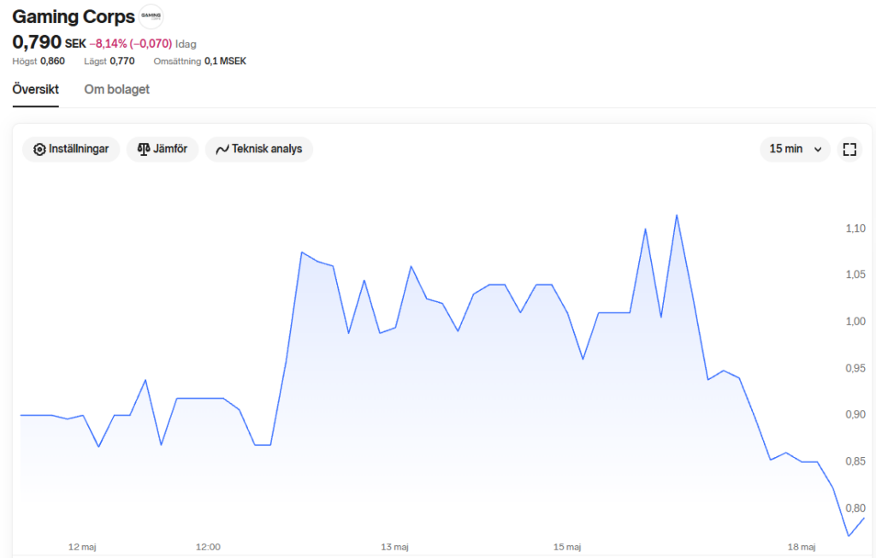
Task: Click the −8,14% (−0,070) change text
Action: 131,44
